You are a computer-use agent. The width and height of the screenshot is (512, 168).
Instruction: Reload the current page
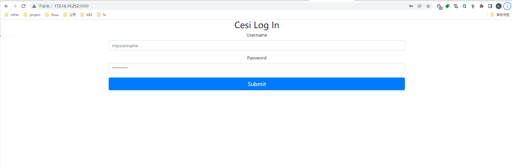[x=23, y=6]
